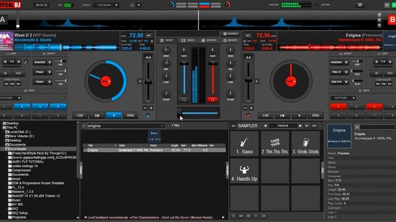The image size is (396, 222).
Task: Sync deck B tempo with SYNC
Action: (x=316, y=115)
